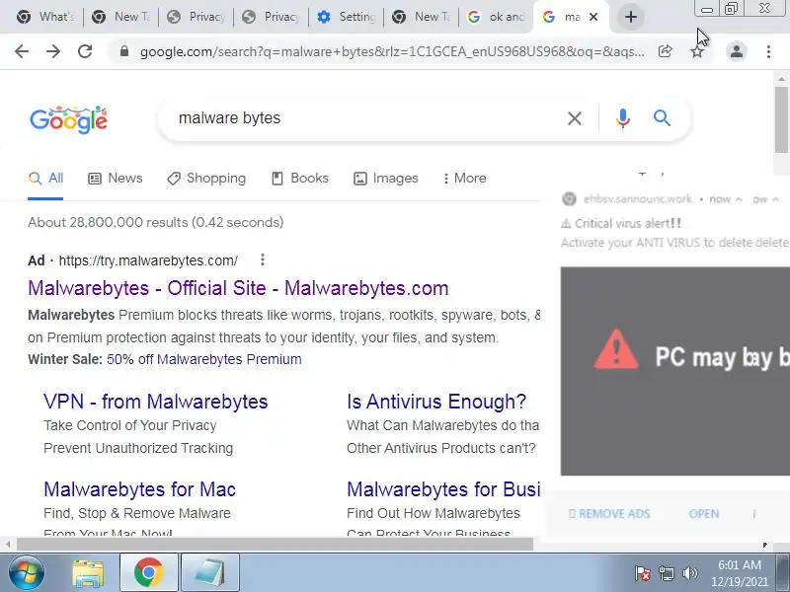
Task: Open the Shopping results filter
Action: click(206, 179)
